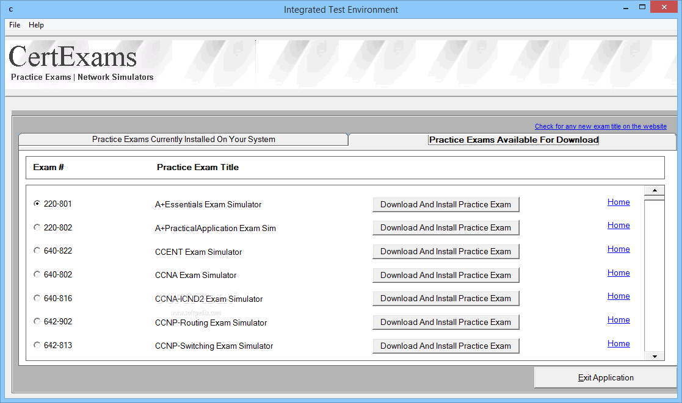Select the 220-801 exam radio button
Viewport: 682px width, 403px height.
[x=37, y=203]
